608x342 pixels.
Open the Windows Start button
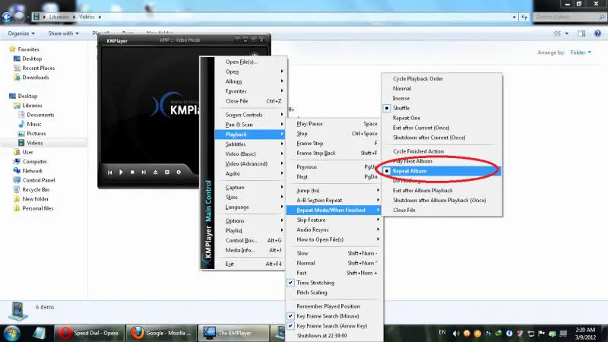point(11,333)
